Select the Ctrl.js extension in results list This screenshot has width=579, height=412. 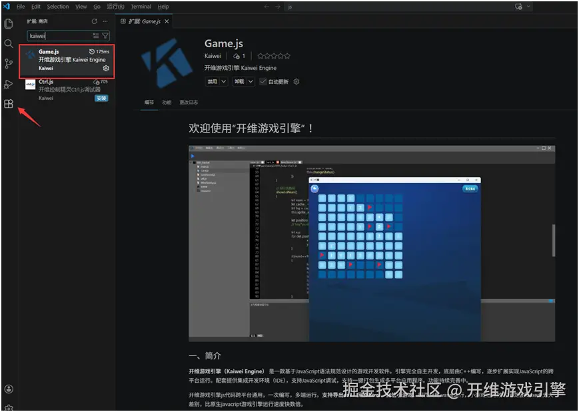point(67,90)
